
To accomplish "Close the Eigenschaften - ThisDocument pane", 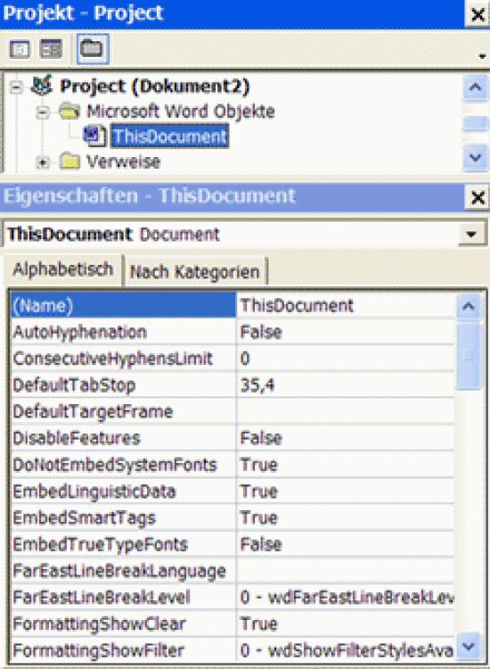I will (478, 197).
